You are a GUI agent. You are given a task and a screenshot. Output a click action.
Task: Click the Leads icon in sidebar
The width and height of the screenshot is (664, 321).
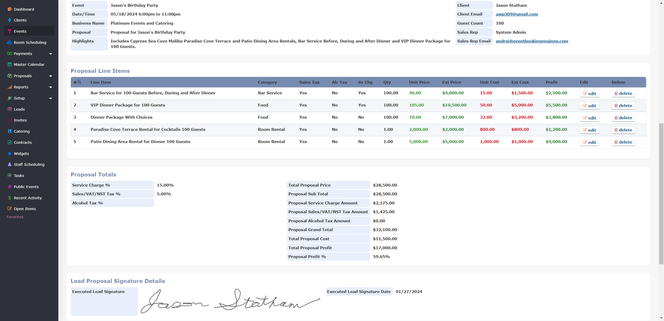click(10, 109)
